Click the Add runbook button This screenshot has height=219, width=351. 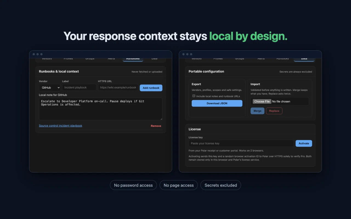[151, 88]
